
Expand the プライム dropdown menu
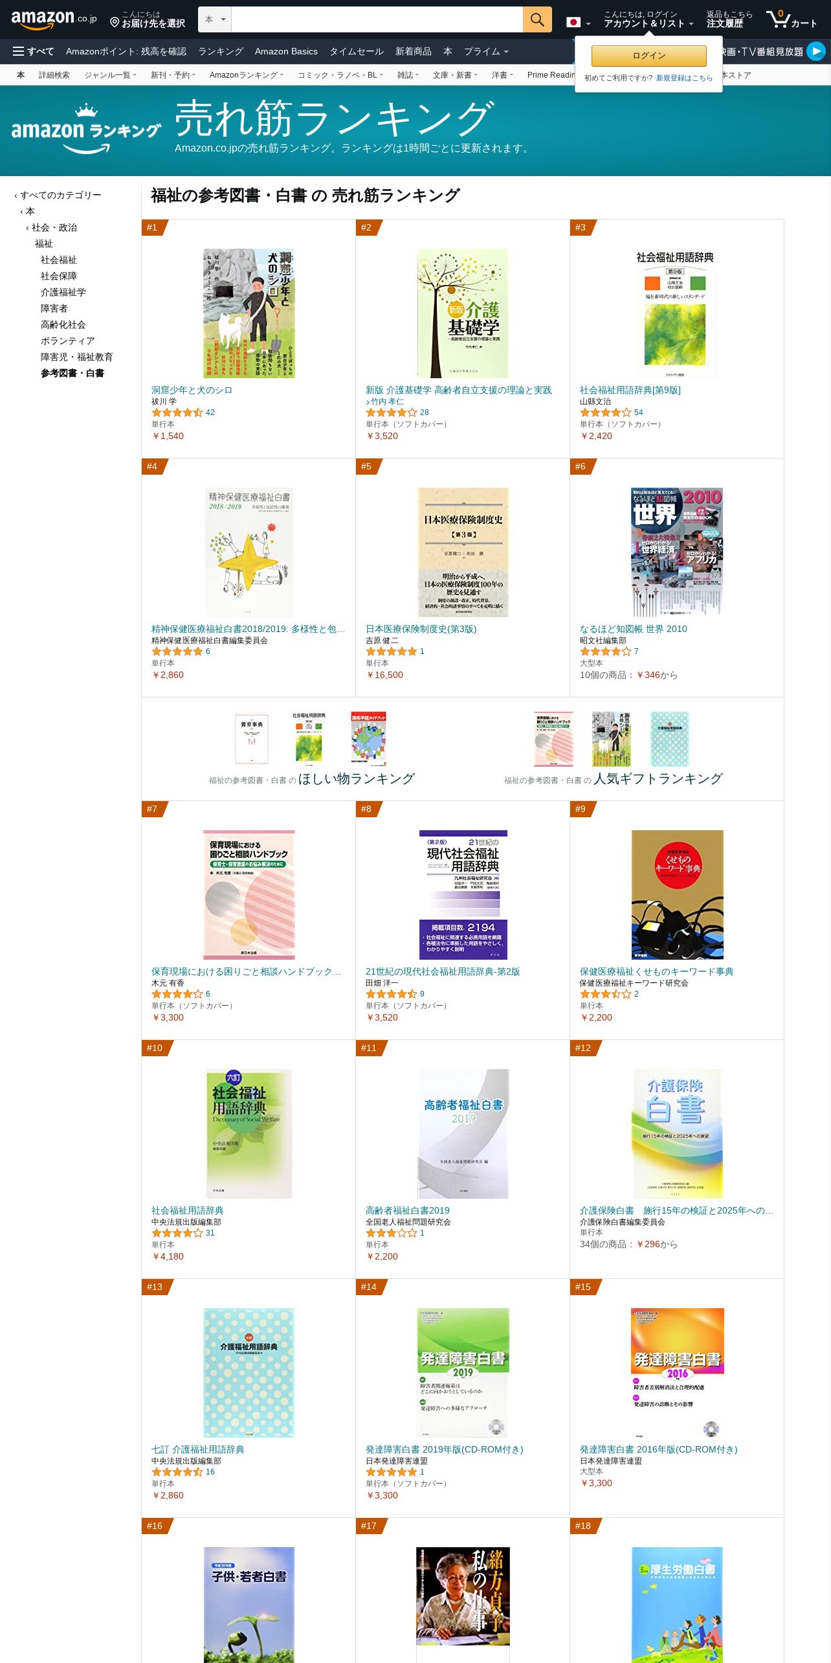tap(486, 51)
